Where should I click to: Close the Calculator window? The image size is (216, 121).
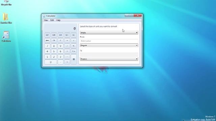[x=138, y=15]
